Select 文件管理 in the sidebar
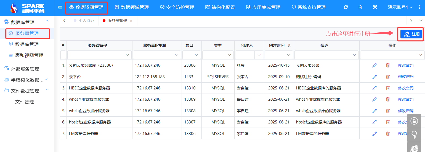The height and width of the screenshot is (152, 425). pos(25,102)
